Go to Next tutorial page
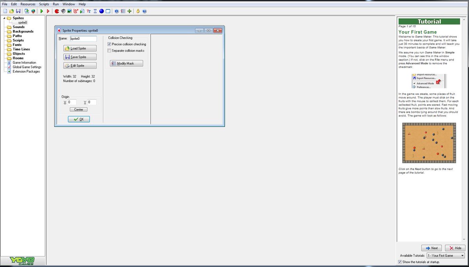Viewport: 469px width, 267px height. (431, 248)
